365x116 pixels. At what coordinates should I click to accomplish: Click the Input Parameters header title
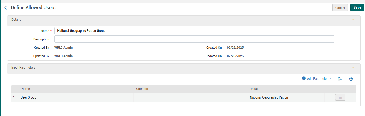tap(23, 68)
